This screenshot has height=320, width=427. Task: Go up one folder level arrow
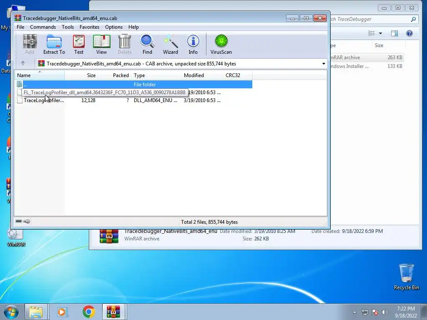[x=23, y=63]
